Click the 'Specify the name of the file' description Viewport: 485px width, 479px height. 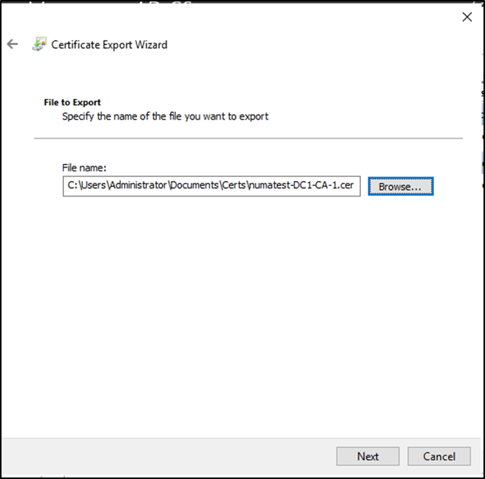165,117
